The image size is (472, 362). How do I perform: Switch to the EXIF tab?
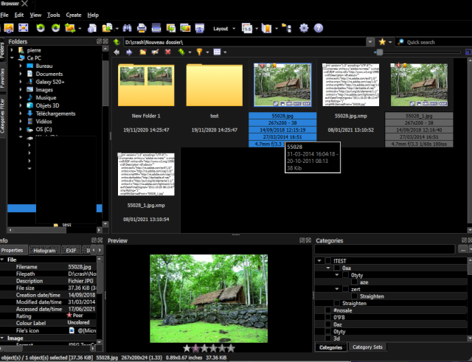point(71,251)
